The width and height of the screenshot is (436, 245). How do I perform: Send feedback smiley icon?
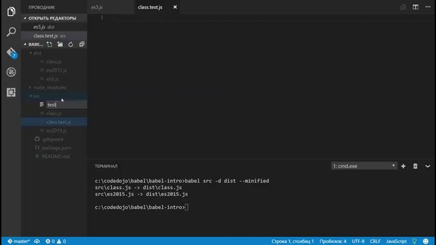[x=426, y=241]
